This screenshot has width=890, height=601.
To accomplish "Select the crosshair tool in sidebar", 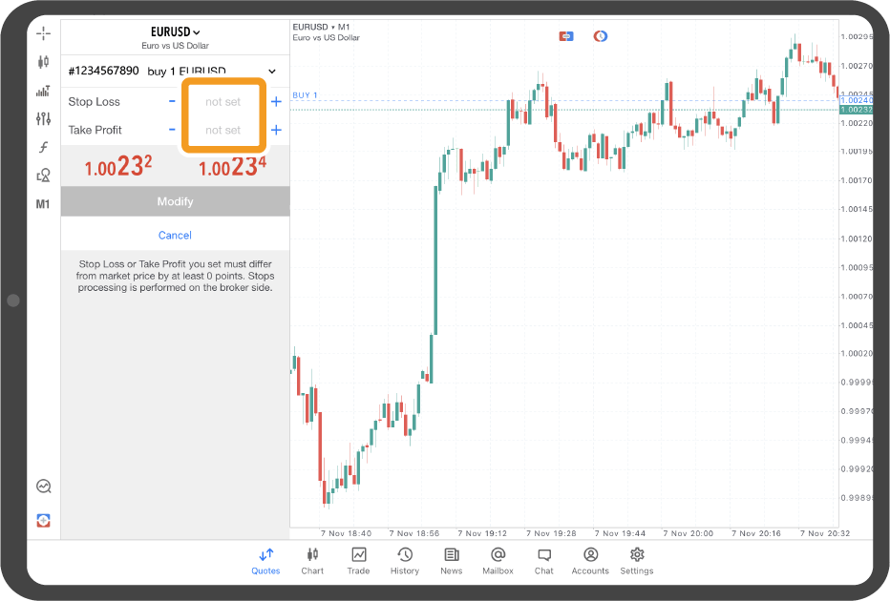I will coord(43,33).
